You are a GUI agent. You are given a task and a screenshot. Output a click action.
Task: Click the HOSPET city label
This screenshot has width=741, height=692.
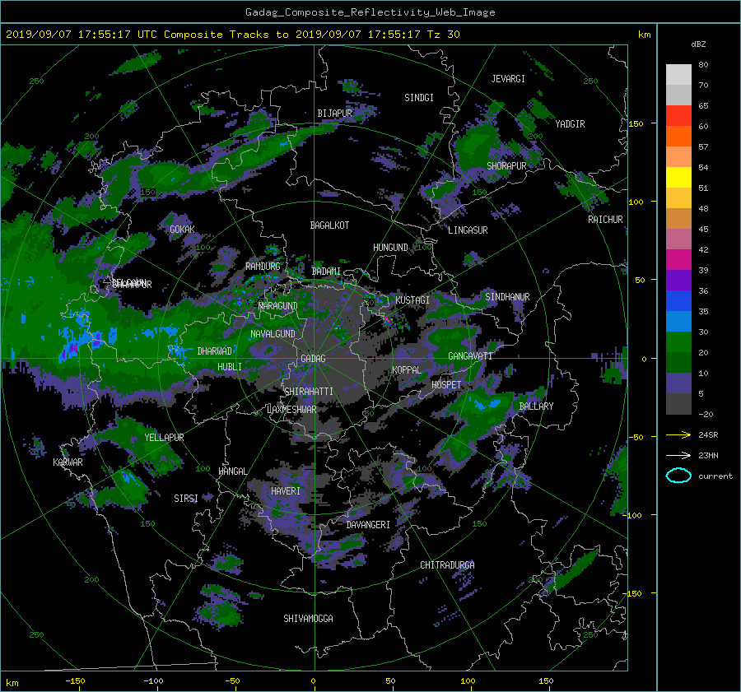point(446,385)
